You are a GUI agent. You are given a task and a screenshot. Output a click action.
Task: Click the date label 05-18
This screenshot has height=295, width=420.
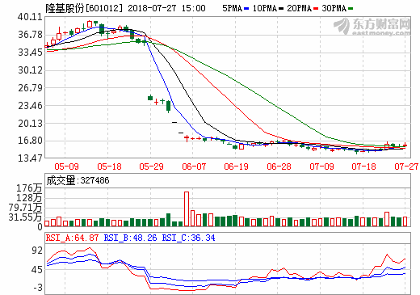(109, 166)
